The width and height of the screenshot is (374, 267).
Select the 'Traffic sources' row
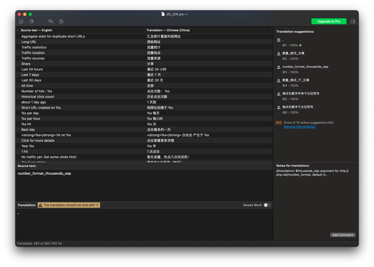point(144,58)
